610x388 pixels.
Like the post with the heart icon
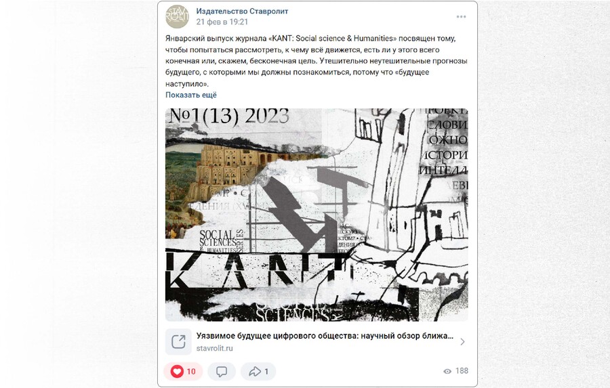click(x=177, y=371)
